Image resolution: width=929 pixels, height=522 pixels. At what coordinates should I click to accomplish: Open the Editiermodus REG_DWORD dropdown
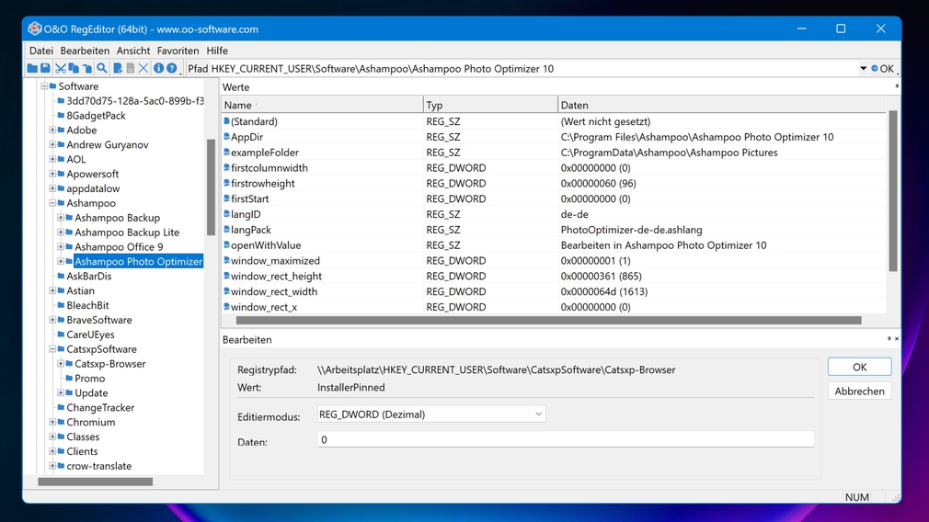(x=431, y=414)
